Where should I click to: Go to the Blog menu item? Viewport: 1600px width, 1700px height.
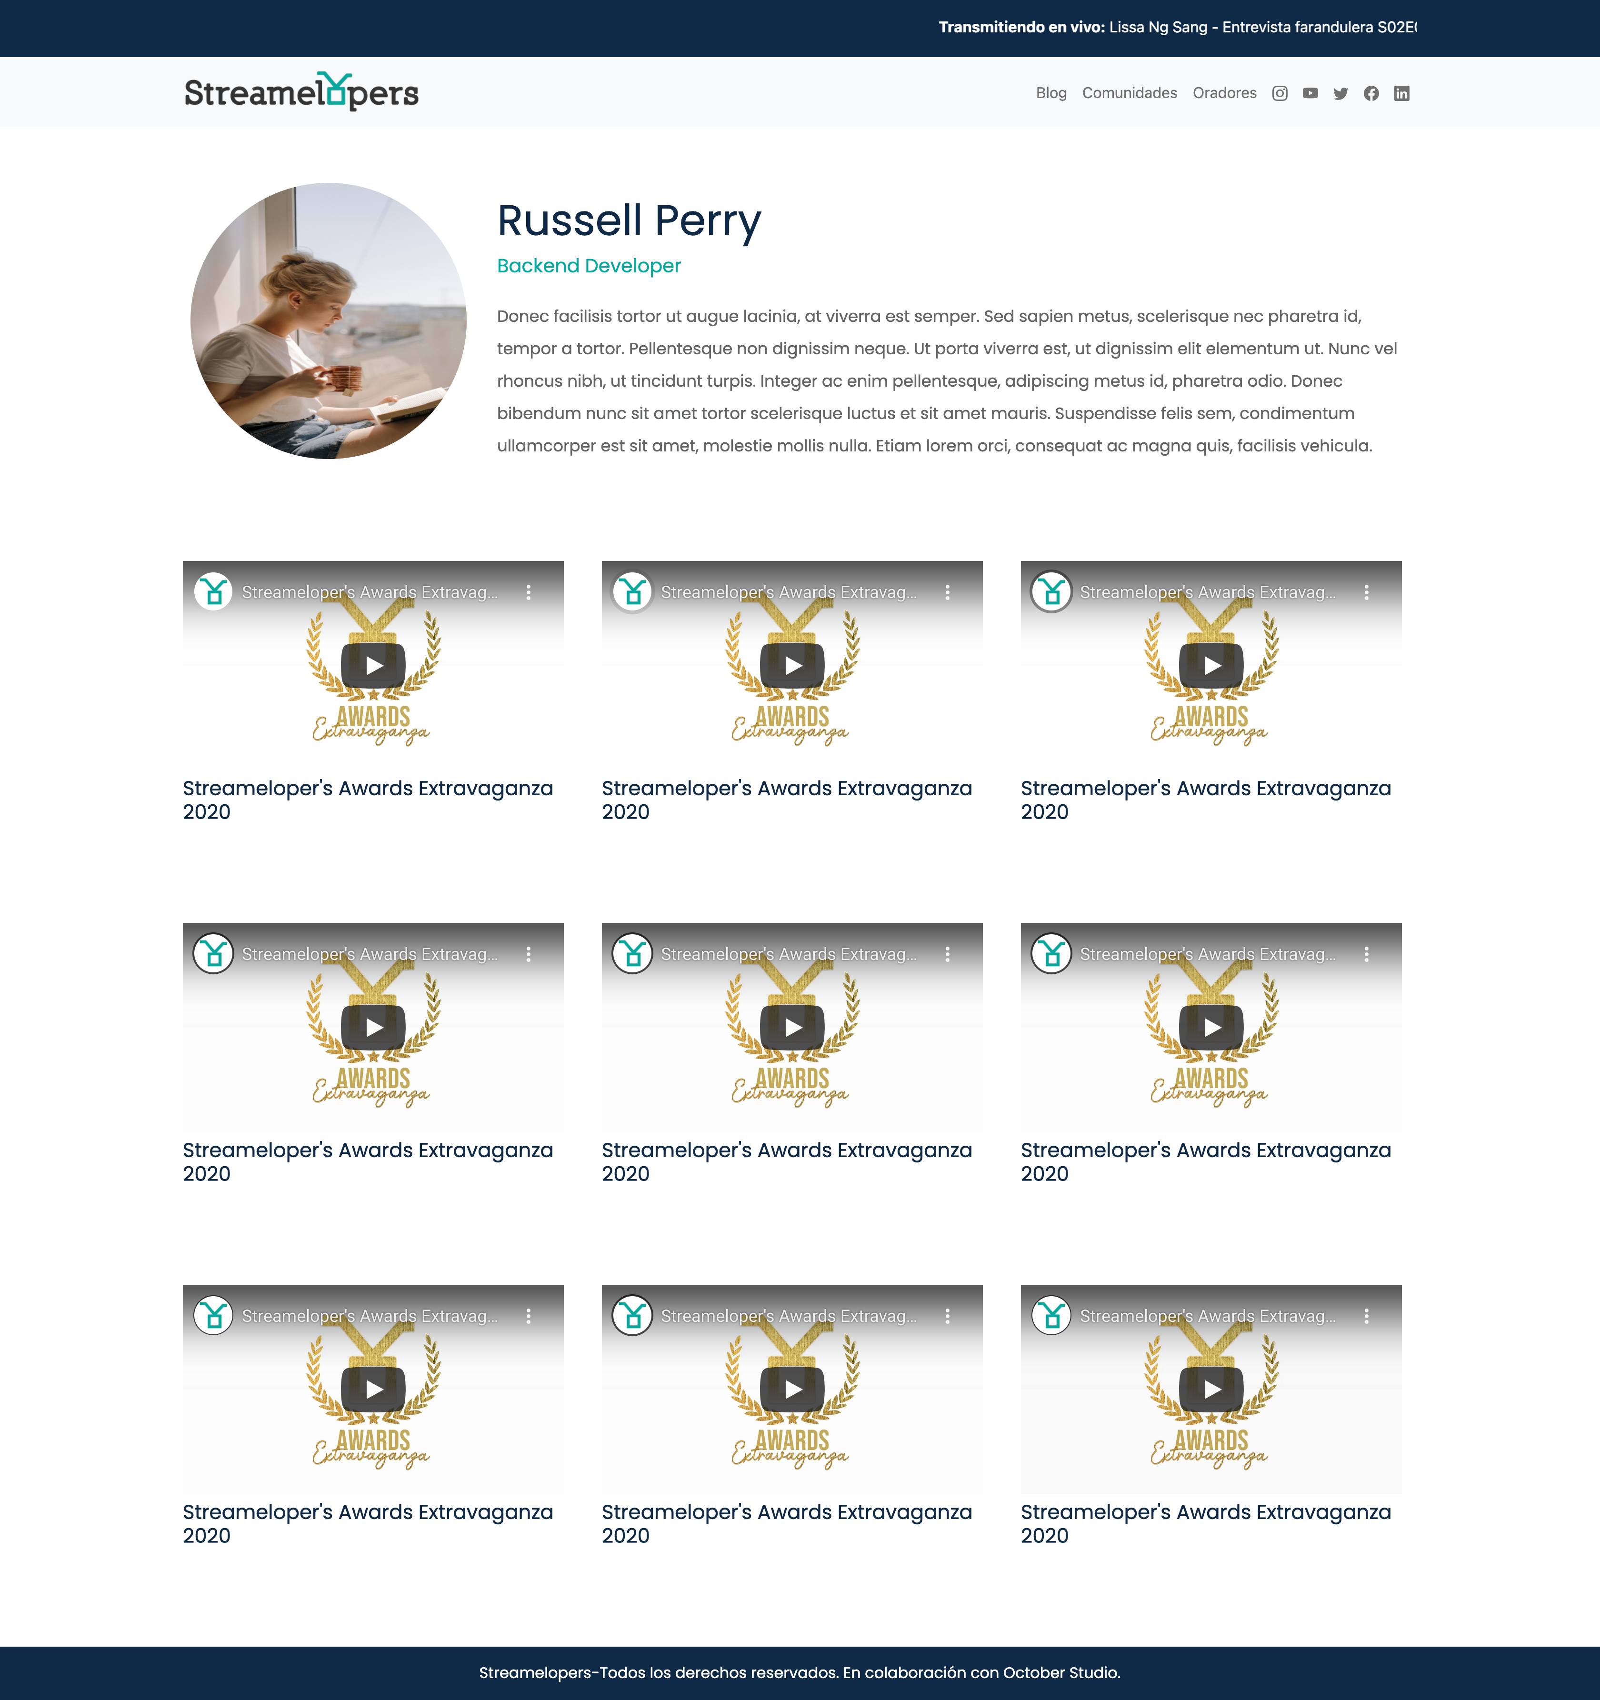click(1051, 93)
